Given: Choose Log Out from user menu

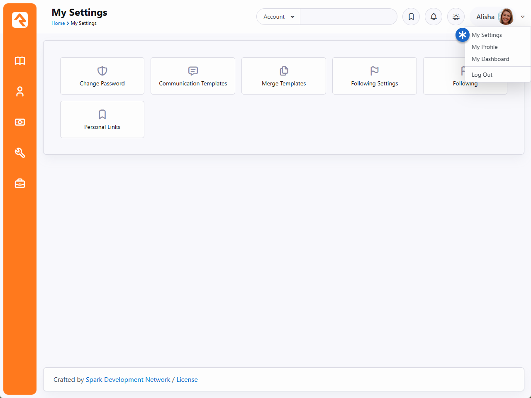Looking at the screenshot, I should point(482,75).
